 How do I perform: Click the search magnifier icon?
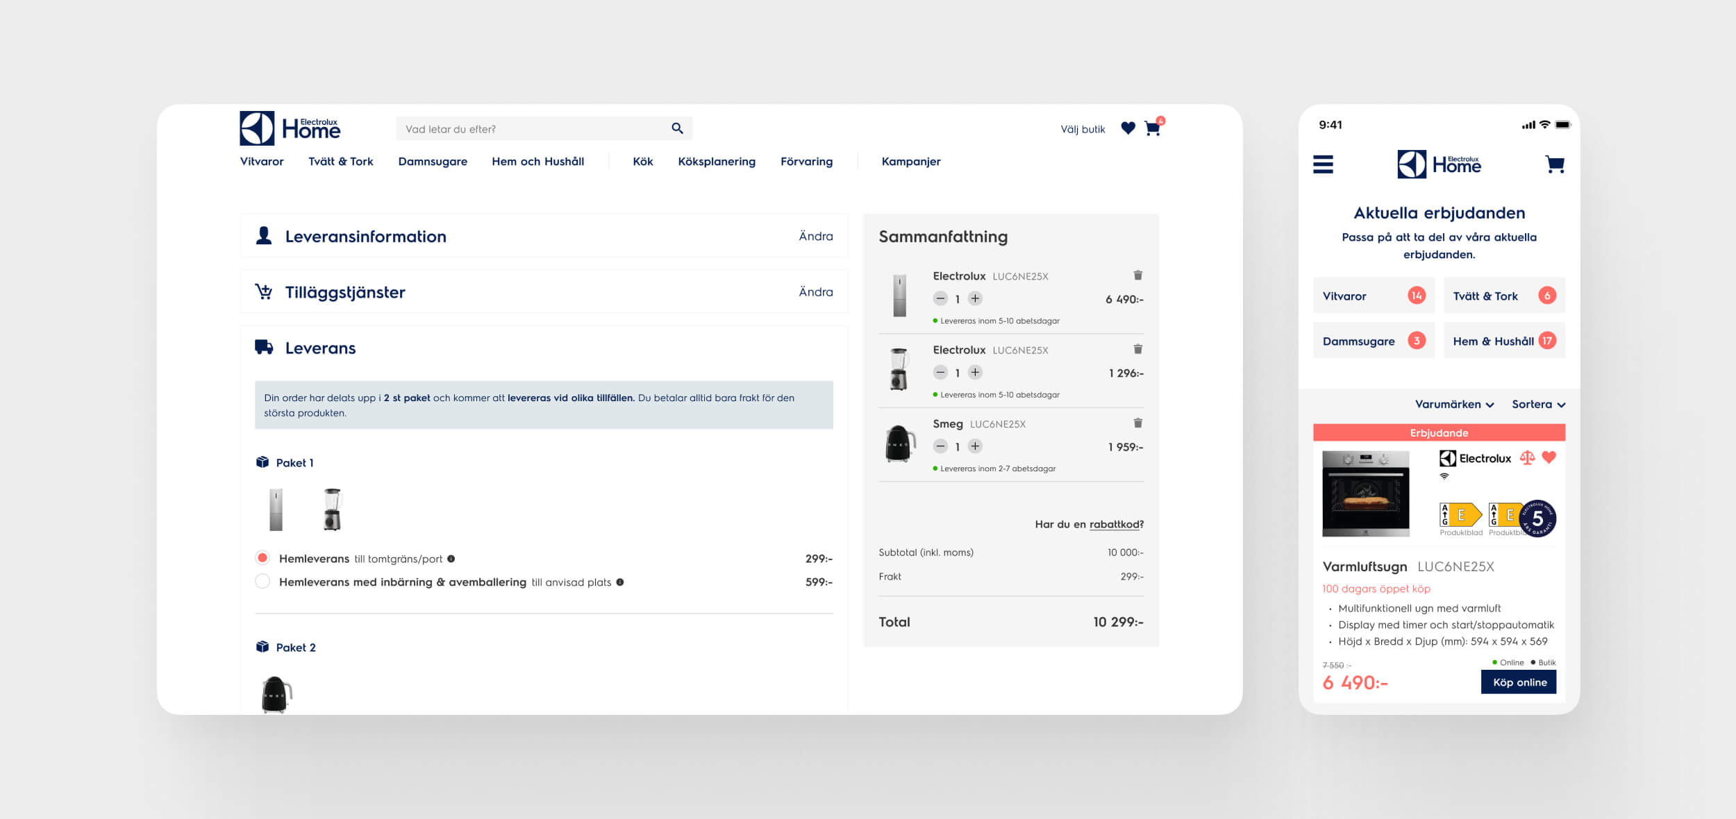(x=677, y=128)
